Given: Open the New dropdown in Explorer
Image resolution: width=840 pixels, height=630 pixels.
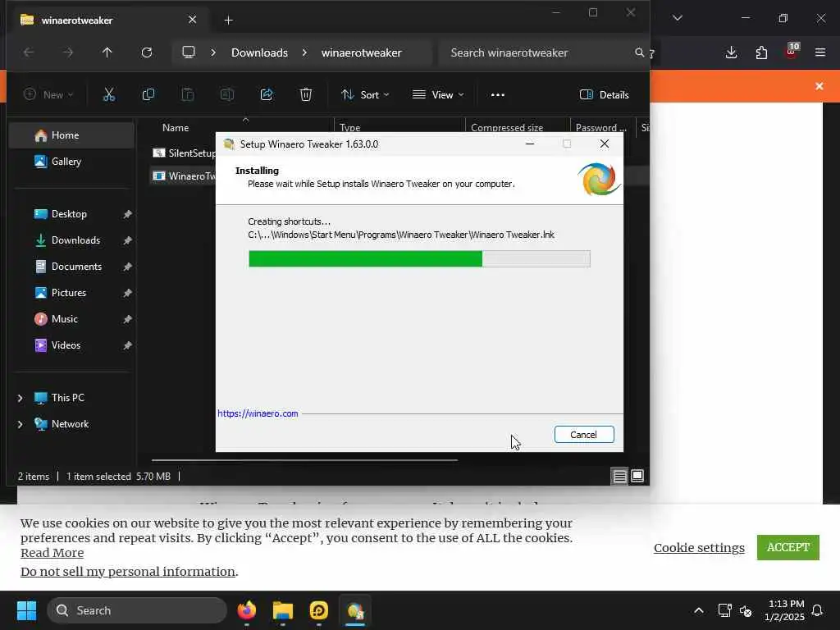Looking at the screenshot, I should (x=48, y=95).
